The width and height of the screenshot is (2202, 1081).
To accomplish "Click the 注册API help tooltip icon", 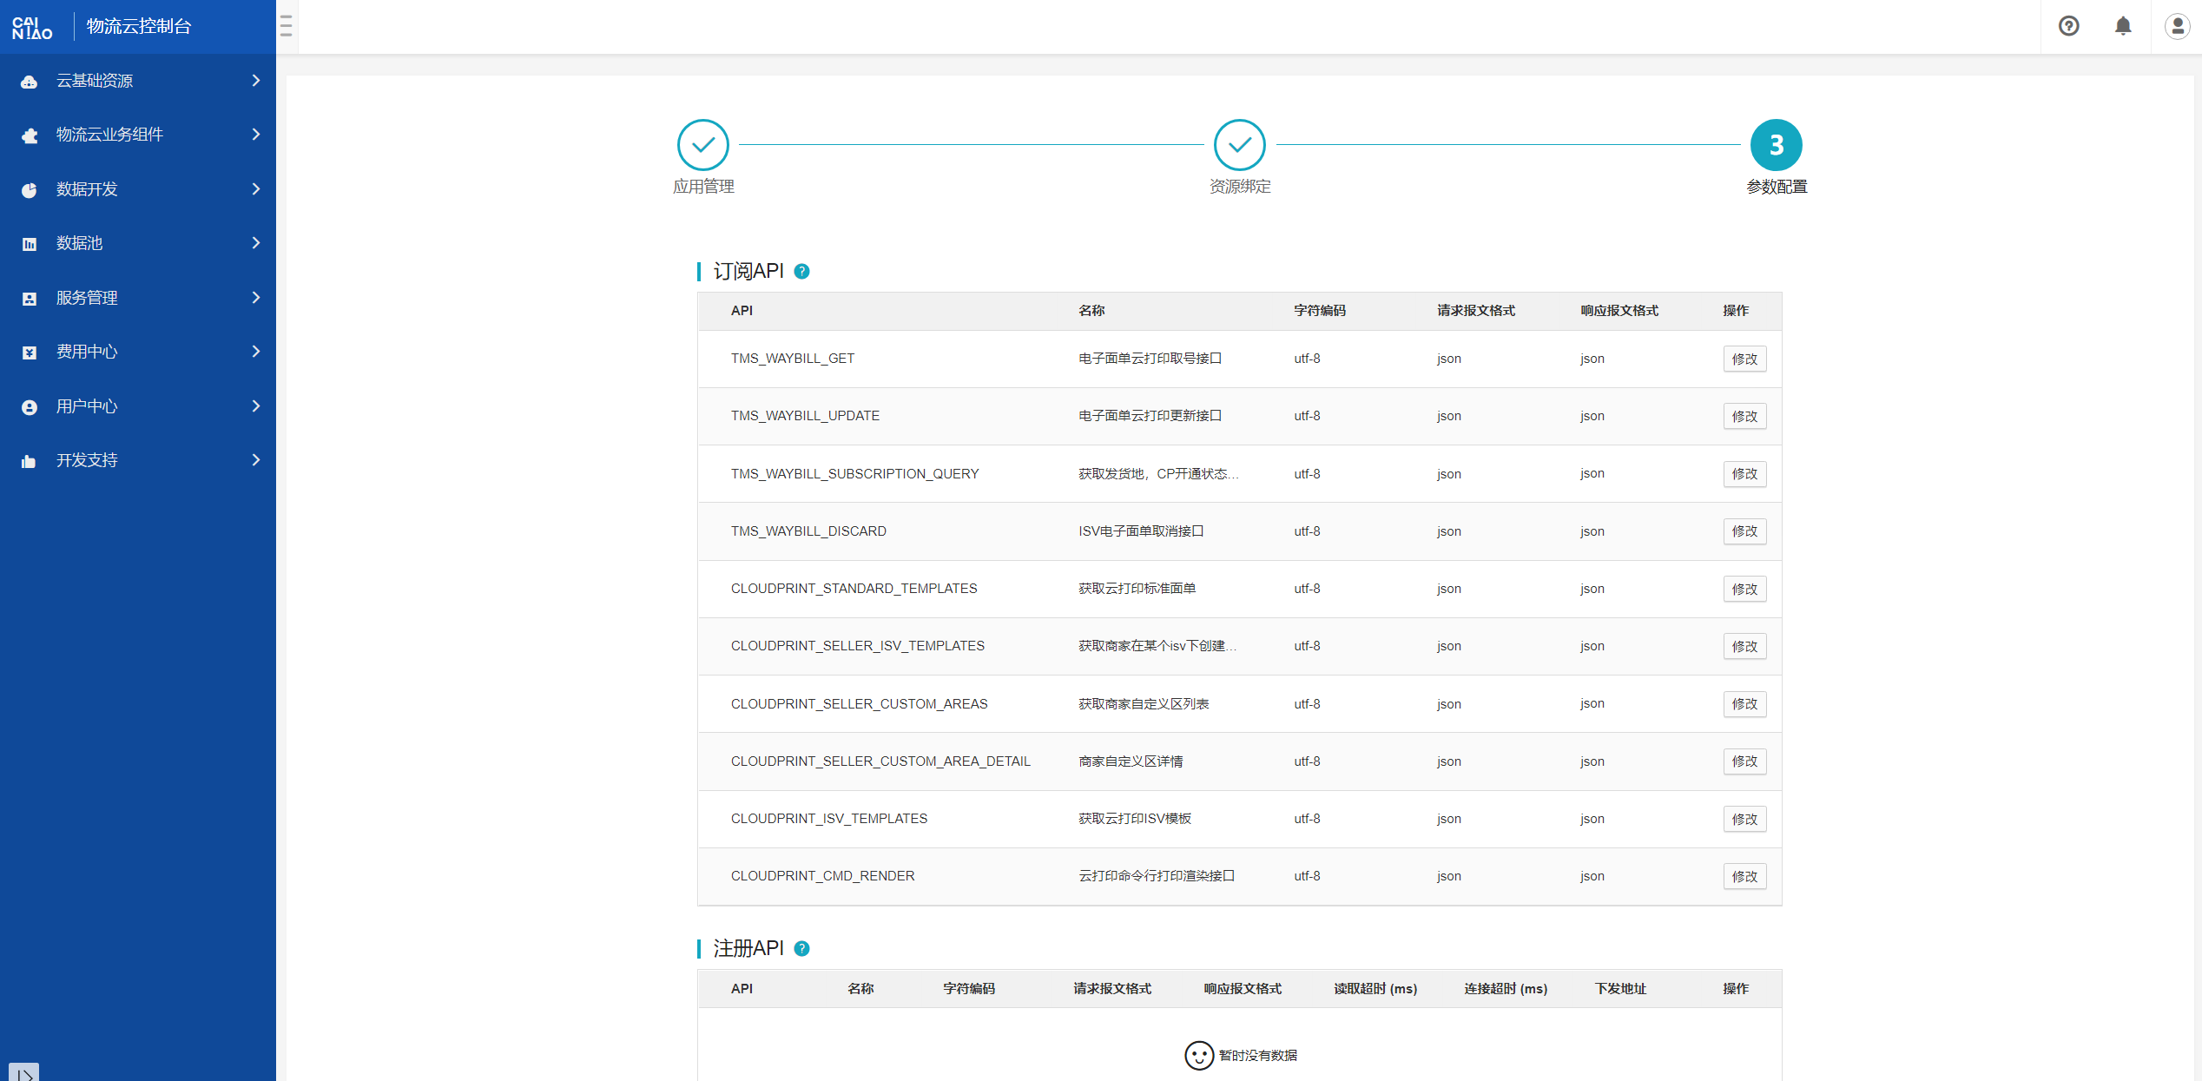I will [x=802, y=949].
